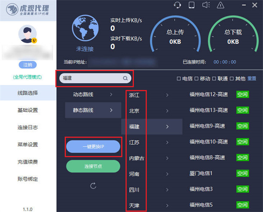Click the 重置 filter reset link

point(252,79)
